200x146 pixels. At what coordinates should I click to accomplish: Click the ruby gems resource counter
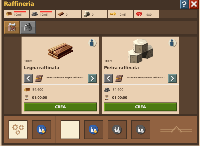(146, 14)
